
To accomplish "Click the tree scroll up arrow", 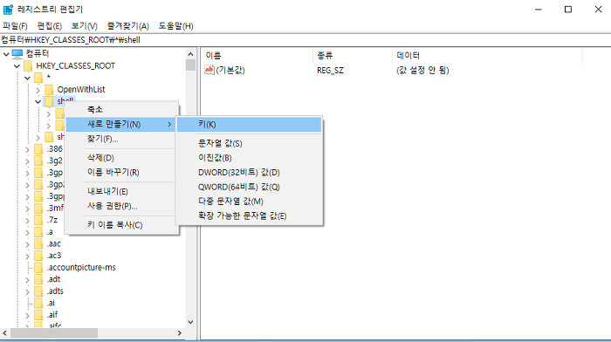I will [190, 54].
